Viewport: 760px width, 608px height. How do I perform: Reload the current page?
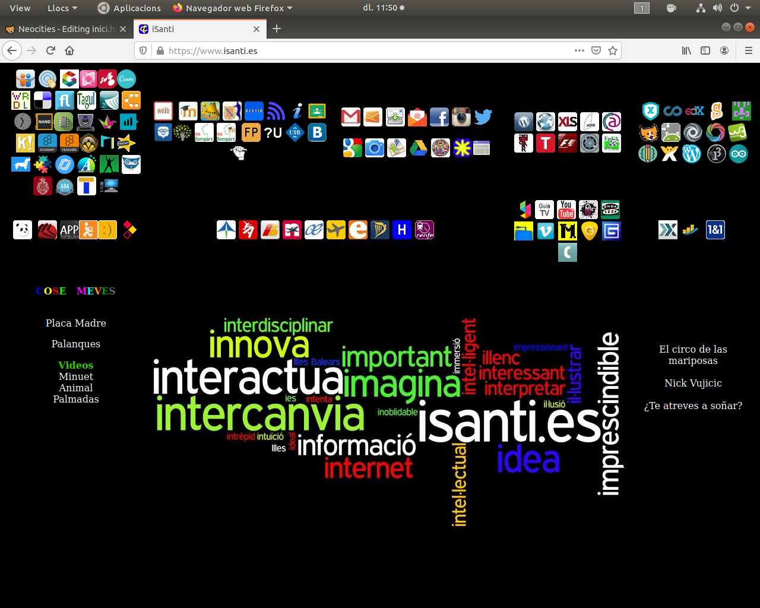(x=50, y=50)
